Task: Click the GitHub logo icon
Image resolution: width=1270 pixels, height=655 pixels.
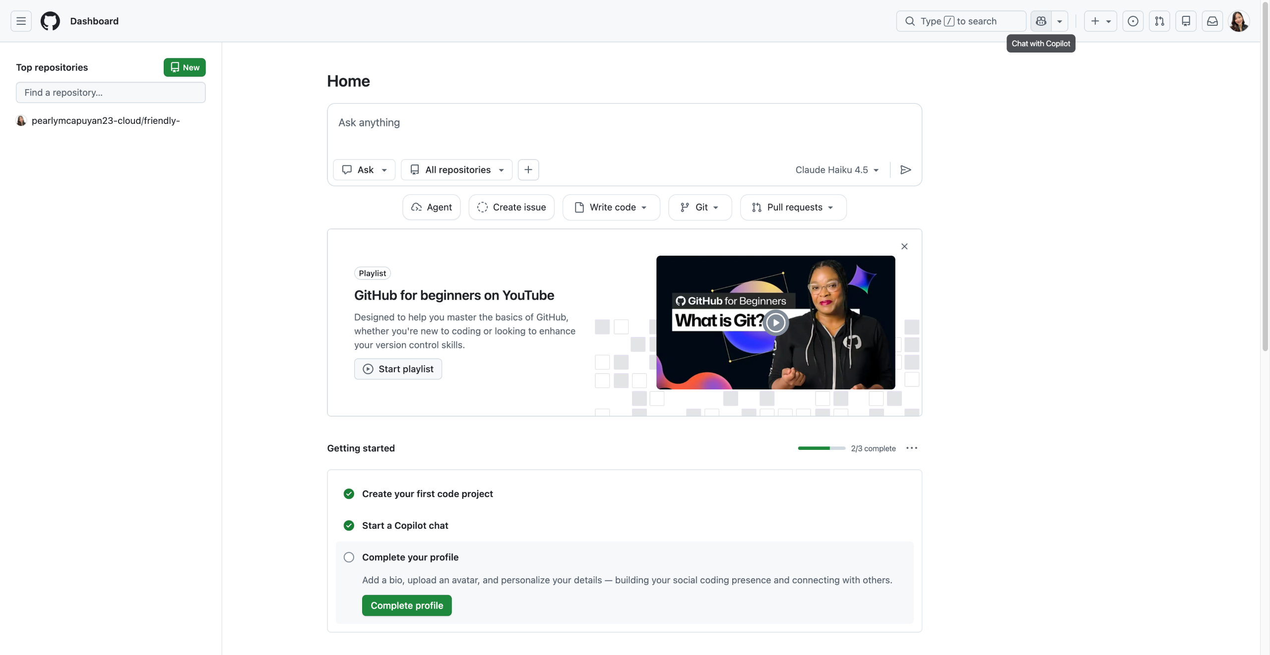Action: coord(50,21)
